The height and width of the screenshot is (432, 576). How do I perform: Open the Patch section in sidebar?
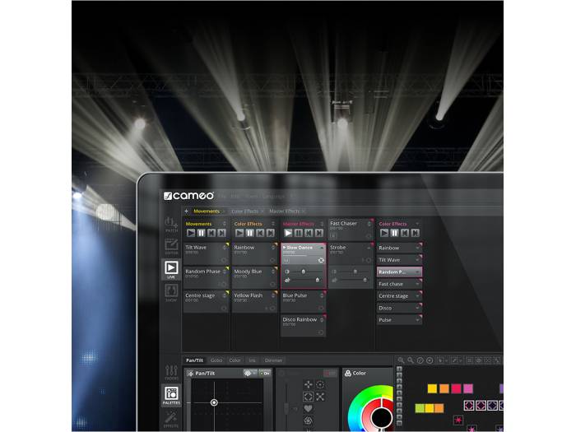(x=171, y=225)
